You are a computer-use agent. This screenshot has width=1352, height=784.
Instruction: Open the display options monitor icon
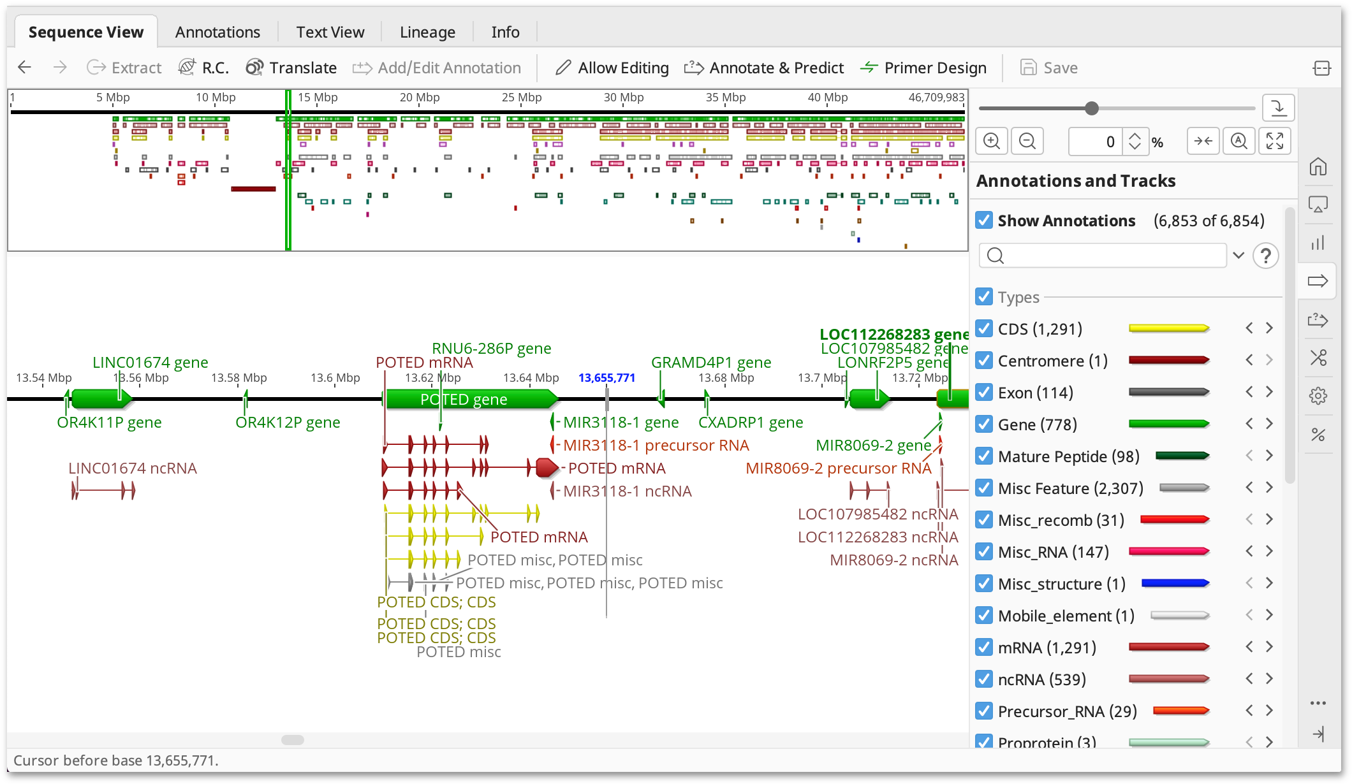coord(1318,205)
